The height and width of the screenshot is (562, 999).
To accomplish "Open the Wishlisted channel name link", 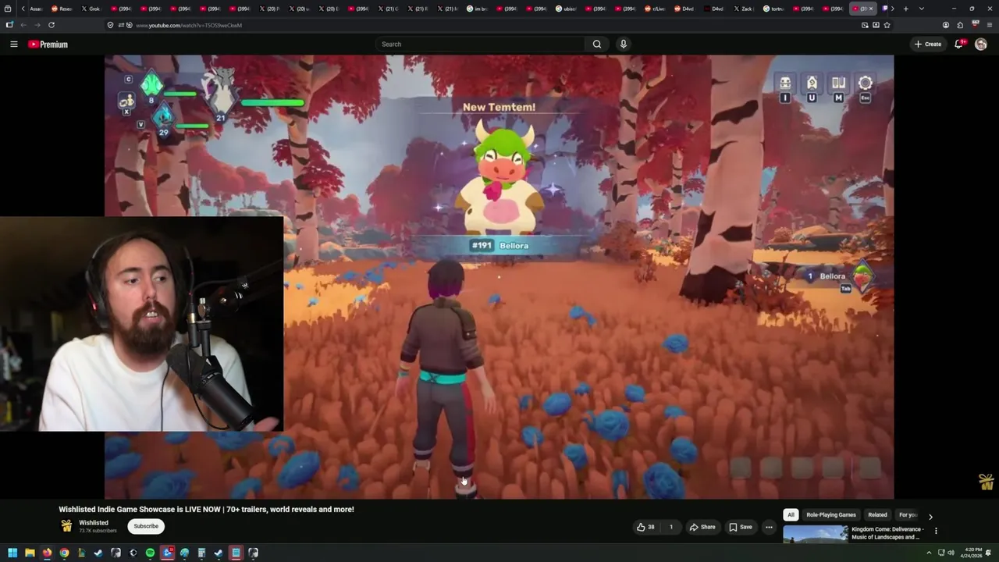I will click(x=94, y=523).
